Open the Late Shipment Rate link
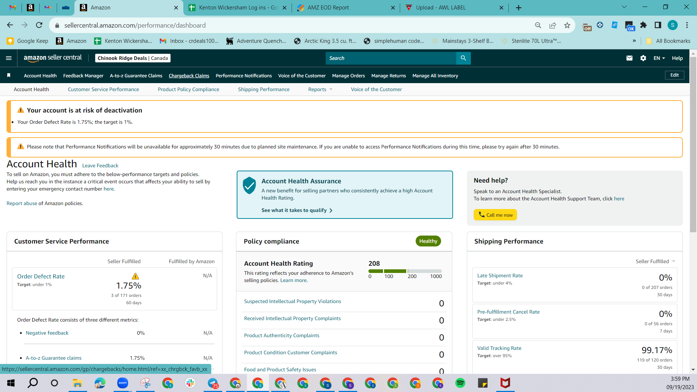697x392 pixels. coord(500,275)
